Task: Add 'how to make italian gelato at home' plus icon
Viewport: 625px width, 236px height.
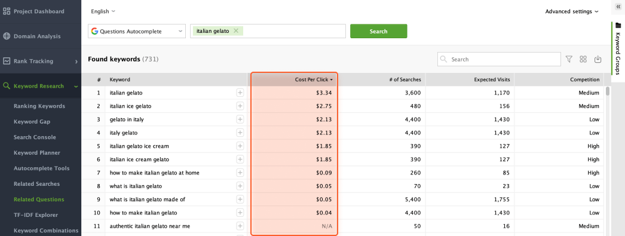Action: point(240,173)
